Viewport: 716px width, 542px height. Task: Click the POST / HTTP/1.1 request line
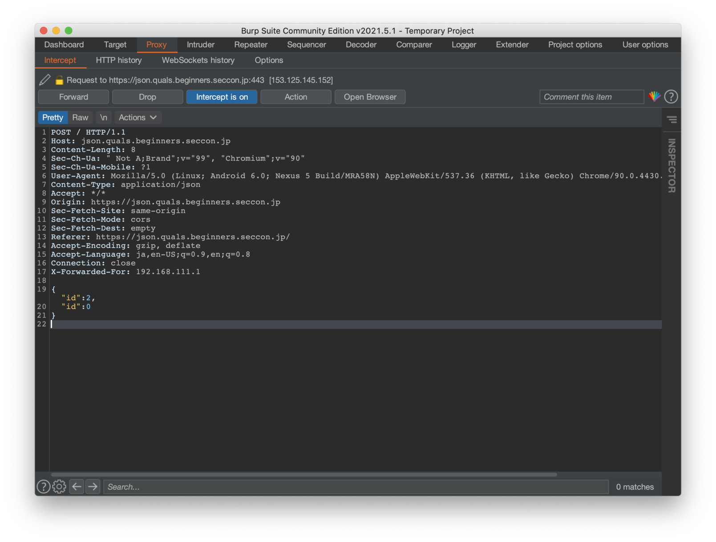[88, 132]
